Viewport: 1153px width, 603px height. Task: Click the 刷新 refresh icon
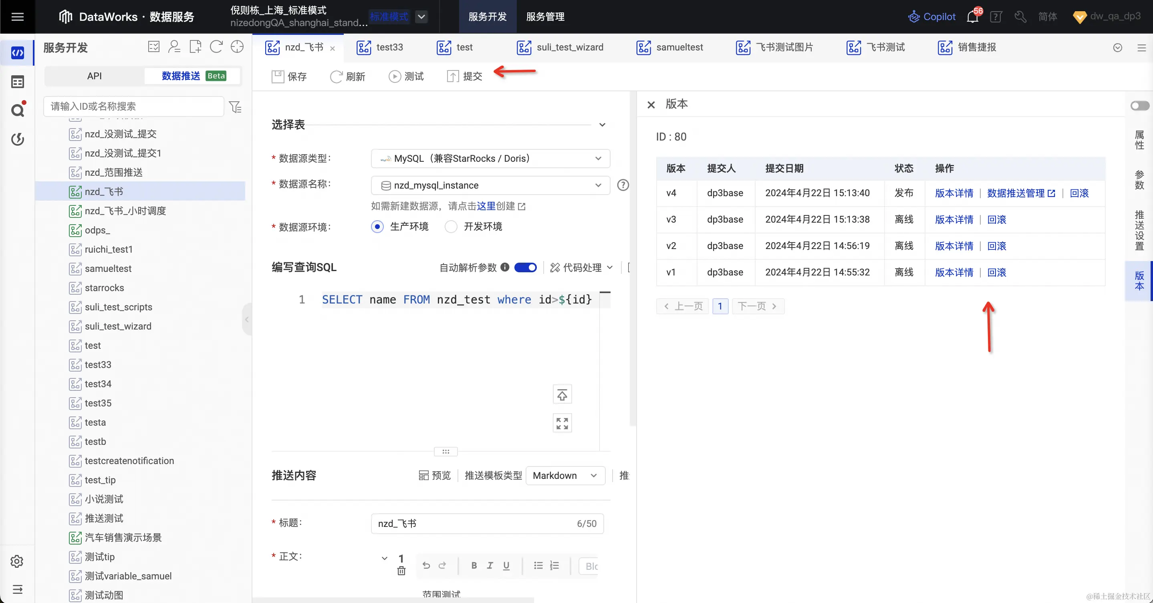pyautogui.click(x=336, y=76)
